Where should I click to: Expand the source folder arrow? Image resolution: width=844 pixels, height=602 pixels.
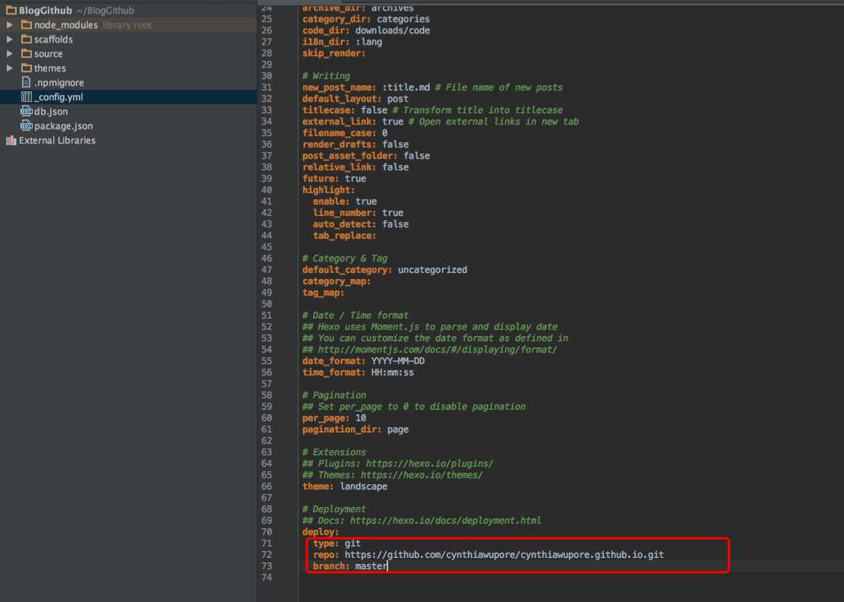[10, 54]
